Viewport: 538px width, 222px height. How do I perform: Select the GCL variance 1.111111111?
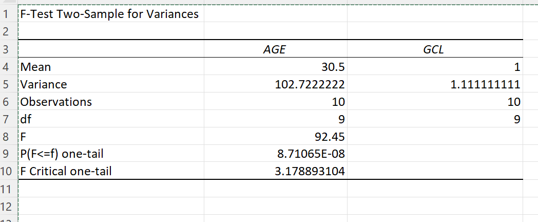point(435,84)
